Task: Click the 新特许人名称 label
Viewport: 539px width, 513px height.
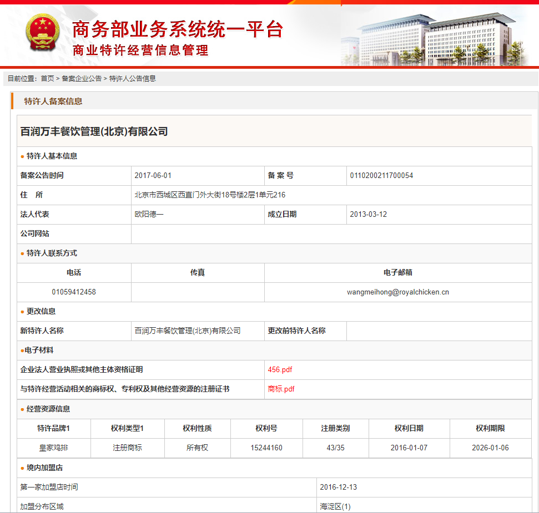Action: (42, 331)
